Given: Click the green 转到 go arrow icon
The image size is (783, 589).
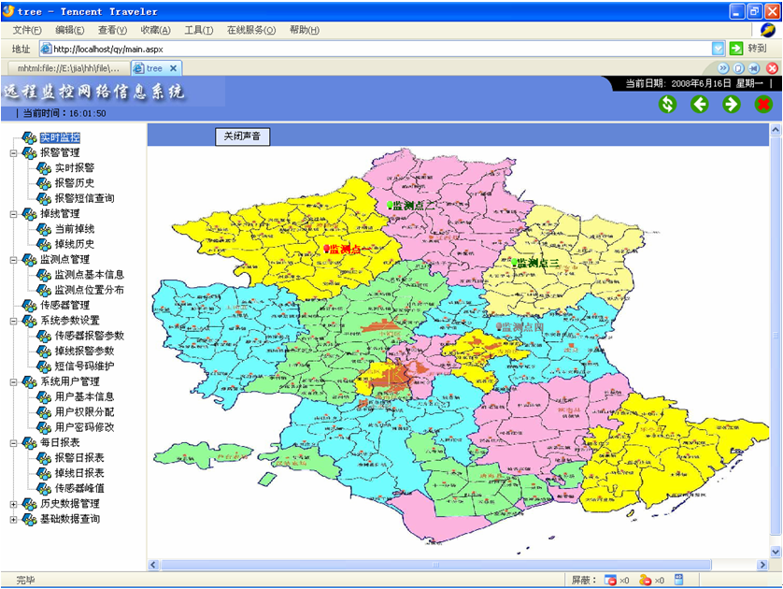Looking at the screenshot, I should pos(736,49).
